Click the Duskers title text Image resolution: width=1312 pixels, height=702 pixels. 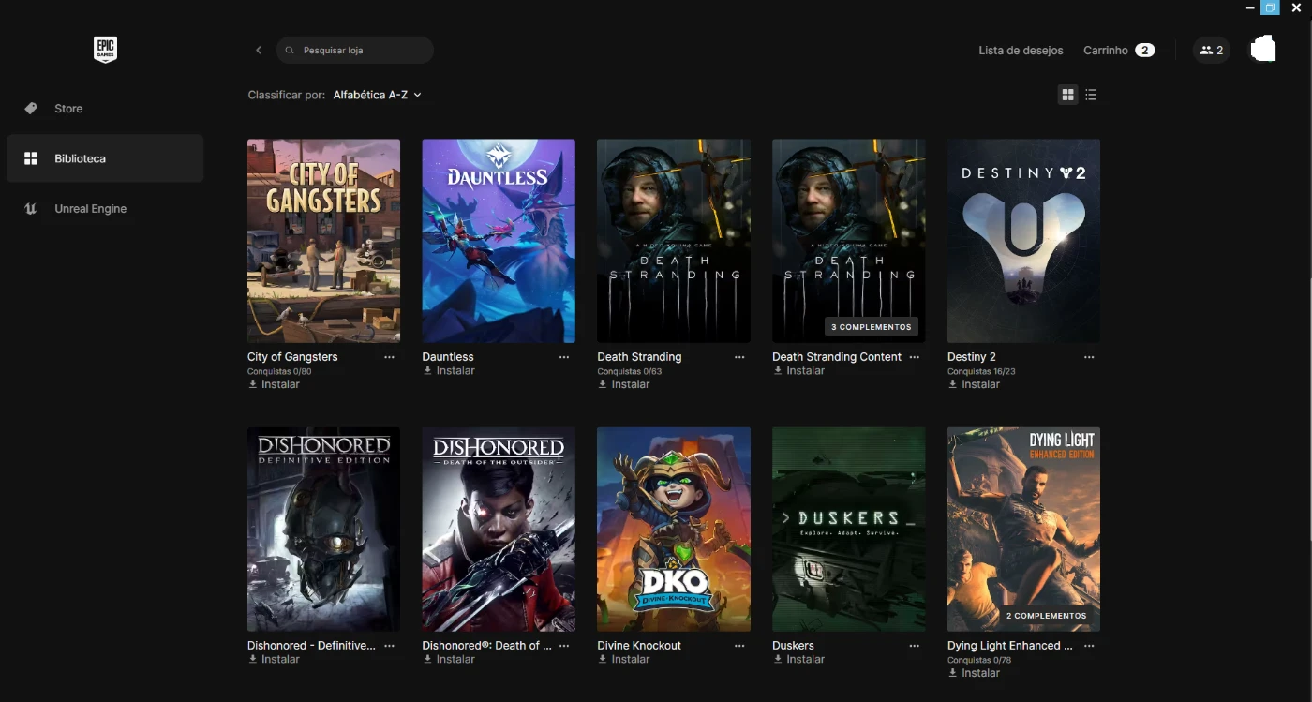[x=793, y=646]
